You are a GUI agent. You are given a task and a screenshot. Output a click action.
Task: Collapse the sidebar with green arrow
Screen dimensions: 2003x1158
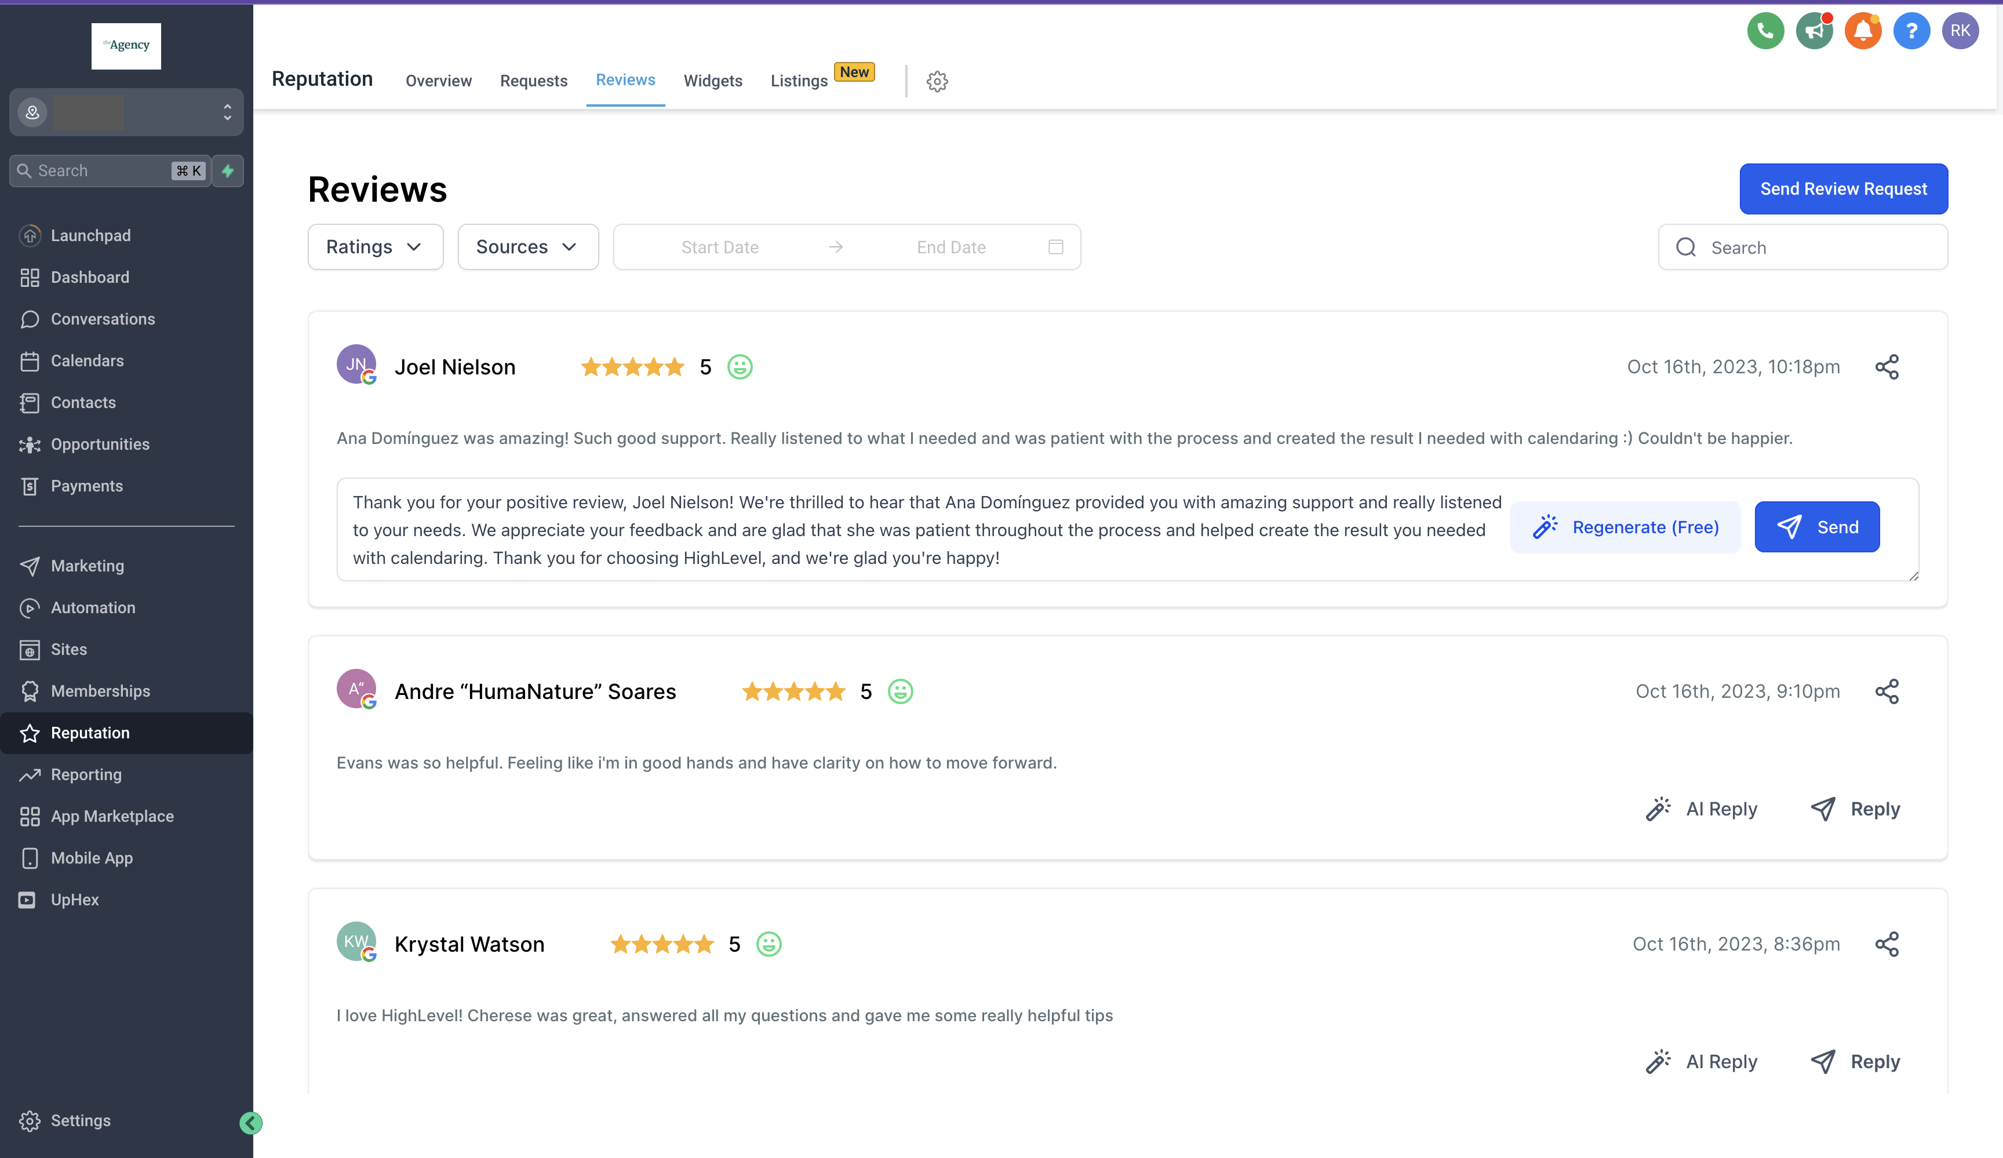(x=250, y=1122)
